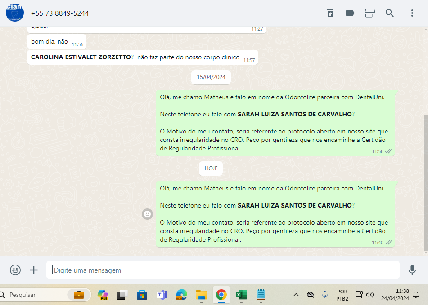Click the trash-with-arrow icon in chat header
Viewport: 428px width, 305px height.
[x=330, y=13]
